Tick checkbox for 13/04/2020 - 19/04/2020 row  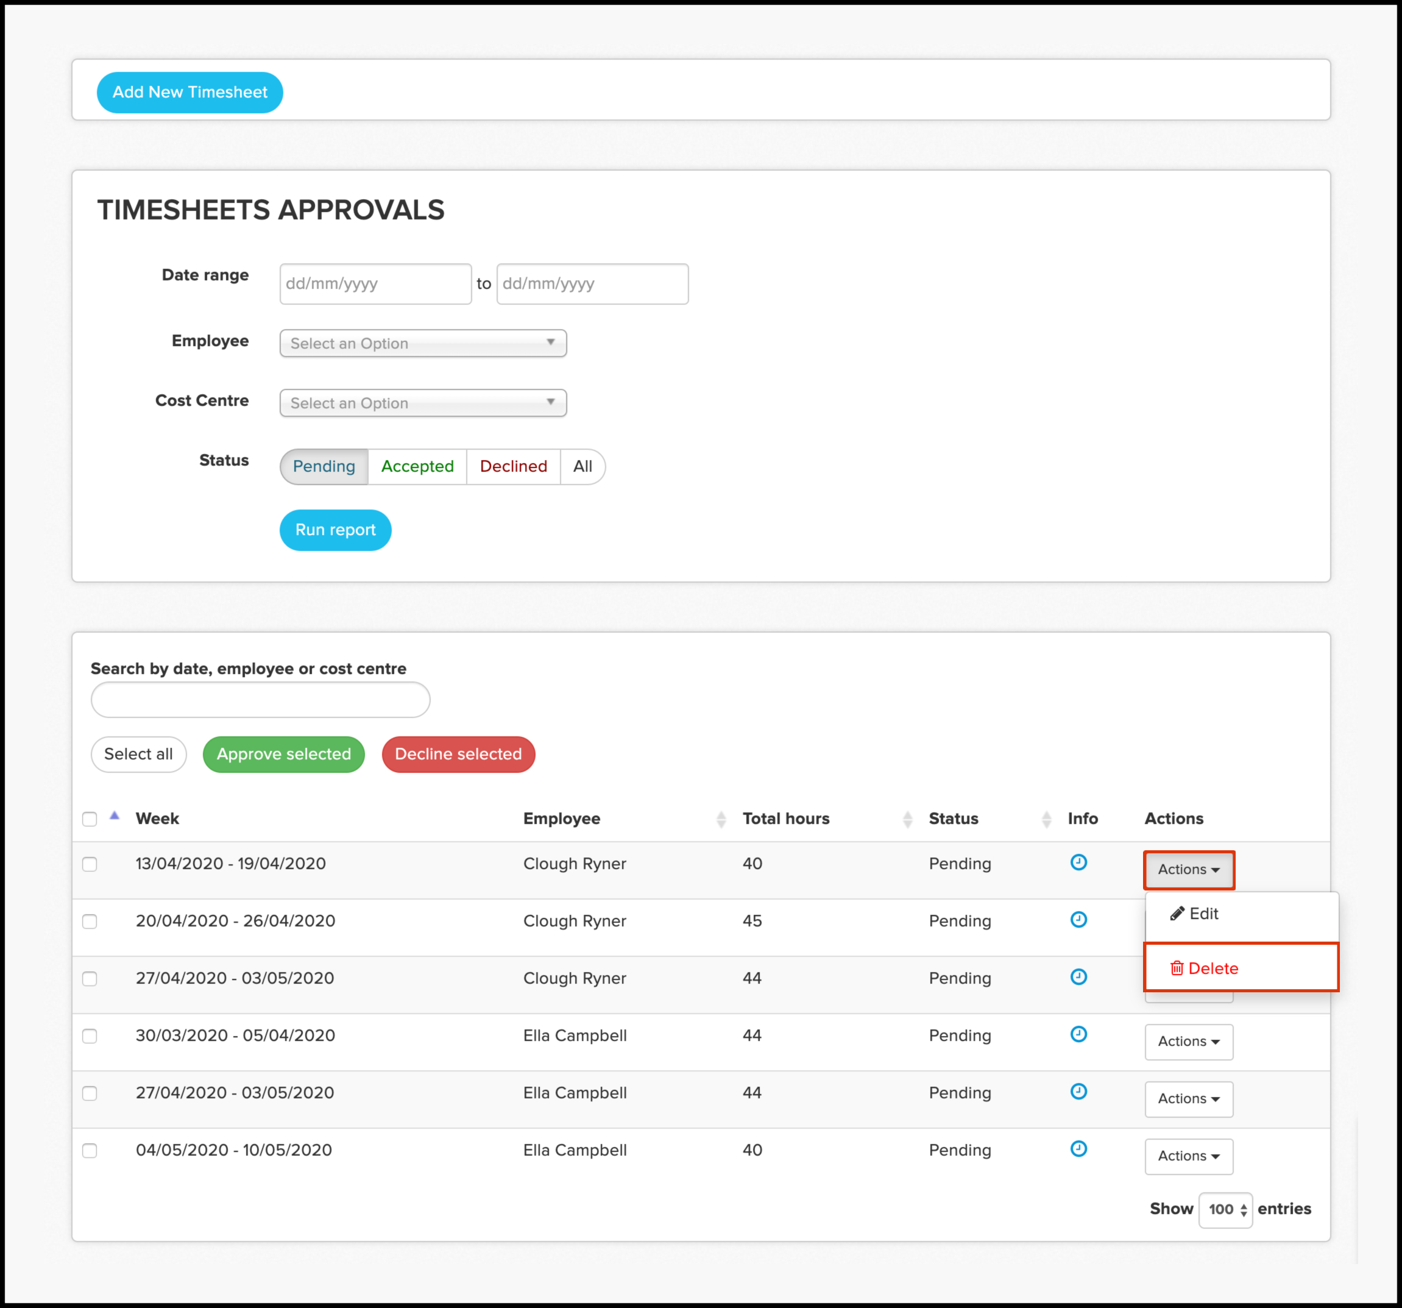coord(90,864)
